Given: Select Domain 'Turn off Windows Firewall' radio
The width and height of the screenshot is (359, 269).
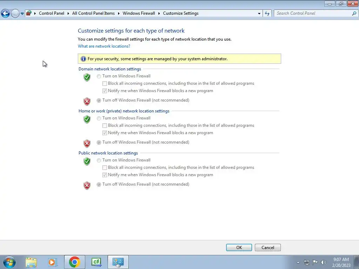Looking at the screenshot, I should pyautogui.click(x=99, y=101).
